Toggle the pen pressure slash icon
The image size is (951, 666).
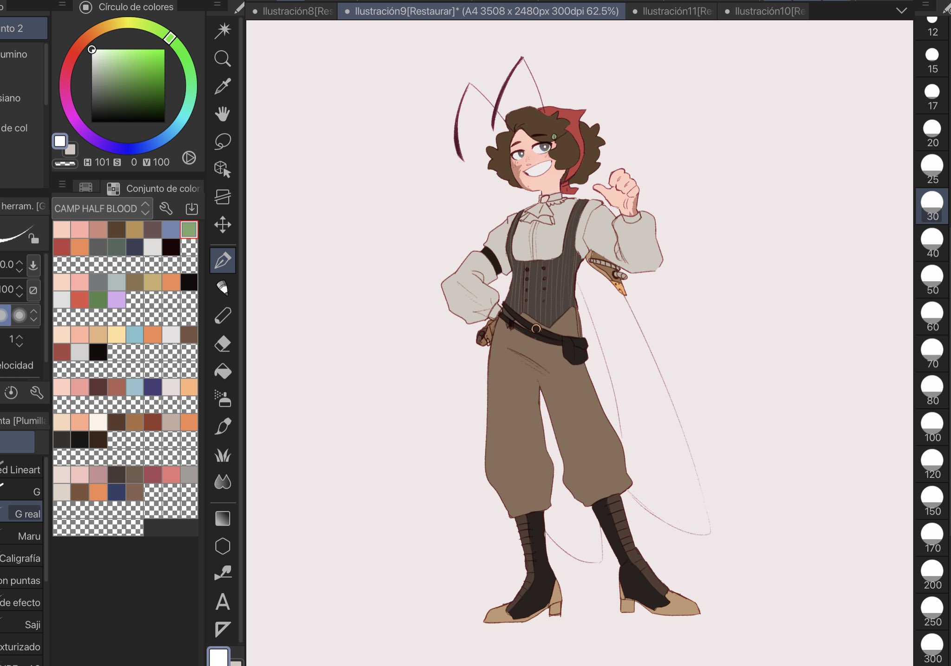[33, 290]
